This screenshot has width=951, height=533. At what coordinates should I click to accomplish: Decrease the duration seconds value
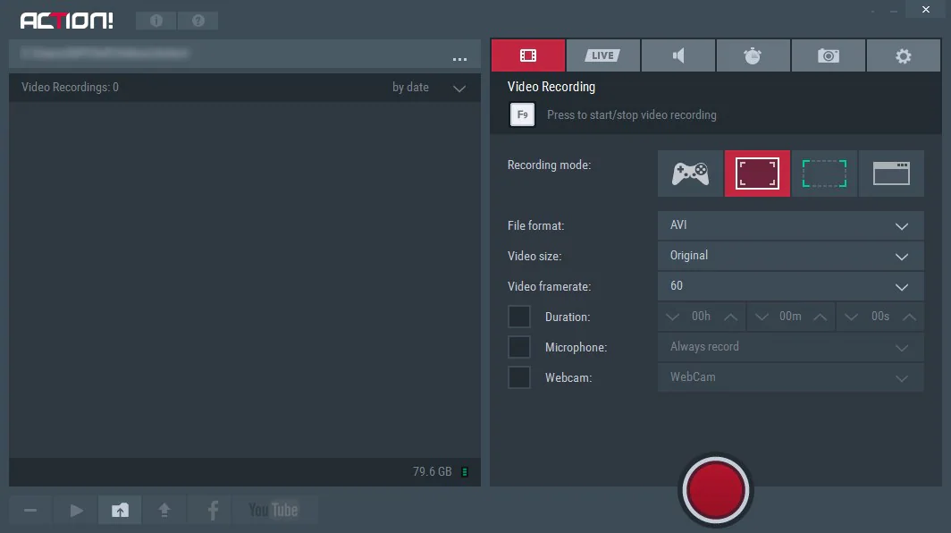851,317
